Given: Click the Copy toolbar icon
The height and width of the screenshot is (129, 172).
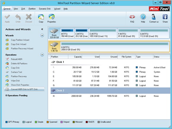Looking at the screenshot, I should (41, 17).
